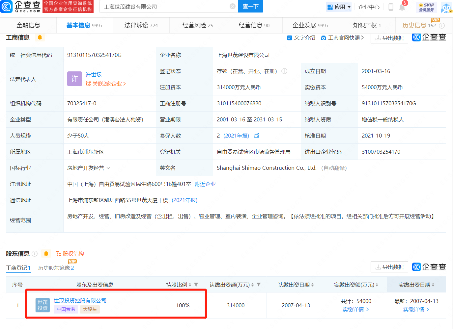Open 关联2家企业 related companies link

[106, 84]
